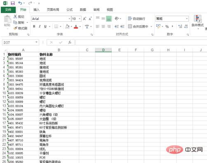The height and width of the screenshot is (163, 207).
Task: Toggle italic formatting I
Action: coord(40,26)
